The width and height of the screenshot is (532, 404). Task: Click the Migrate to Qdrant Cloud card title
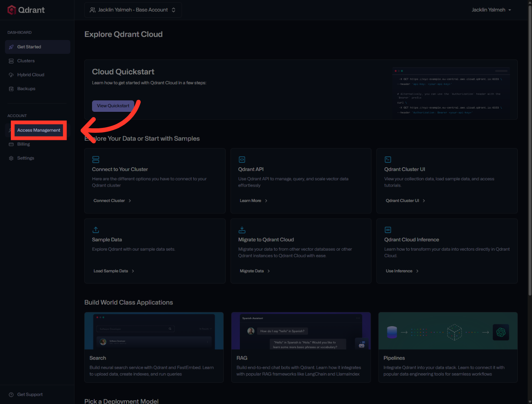coord(266,240)
